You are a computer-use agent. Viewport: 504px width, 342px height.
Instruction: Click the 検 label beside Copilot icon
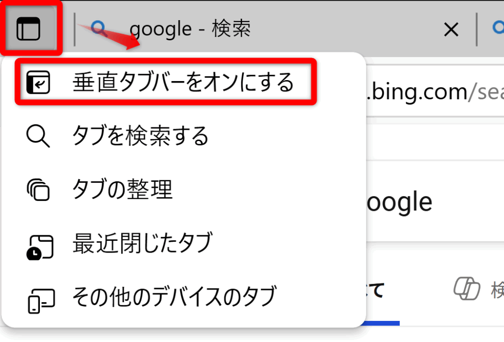click(497, 290)
